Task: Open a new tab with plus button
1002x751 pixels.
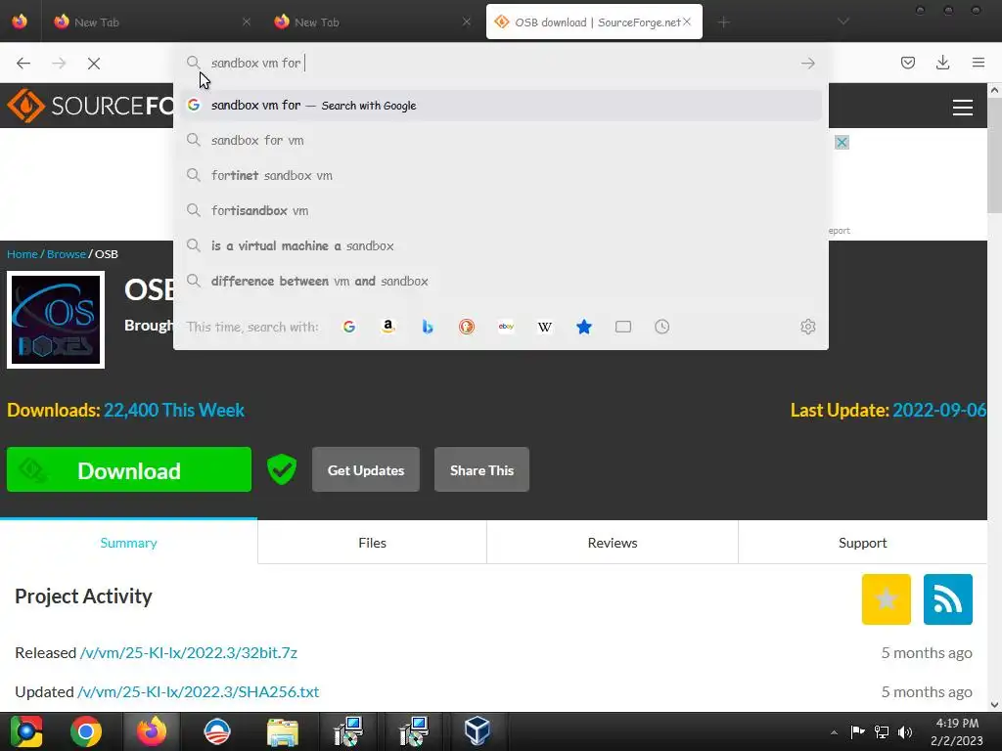Action: coord(723,22)
